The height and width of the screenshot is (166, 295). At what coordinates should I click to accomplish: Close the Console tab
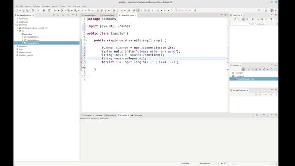[129, 115]
